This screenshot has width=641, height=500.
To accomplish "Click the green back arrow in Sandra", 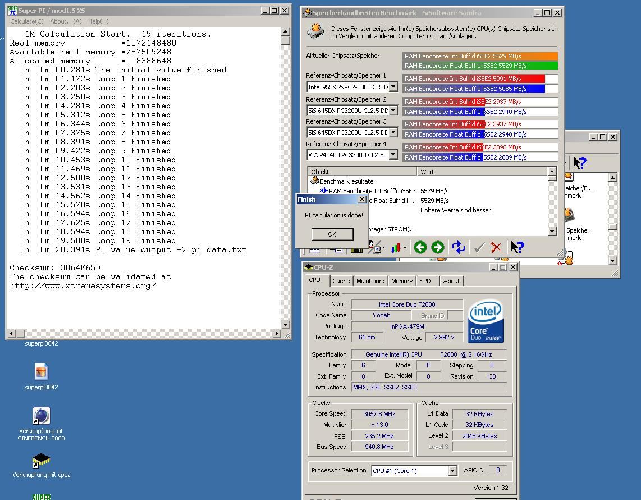I will pyautogui.click(x=420, y=247).
